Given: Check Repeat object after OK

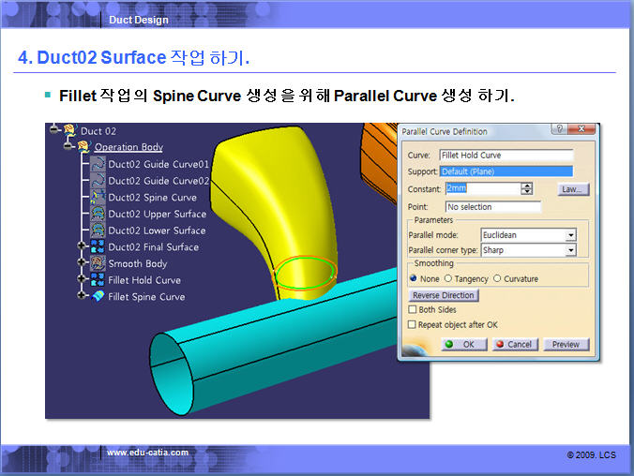Looking at the screenshot, I should (x=413, y=324).
